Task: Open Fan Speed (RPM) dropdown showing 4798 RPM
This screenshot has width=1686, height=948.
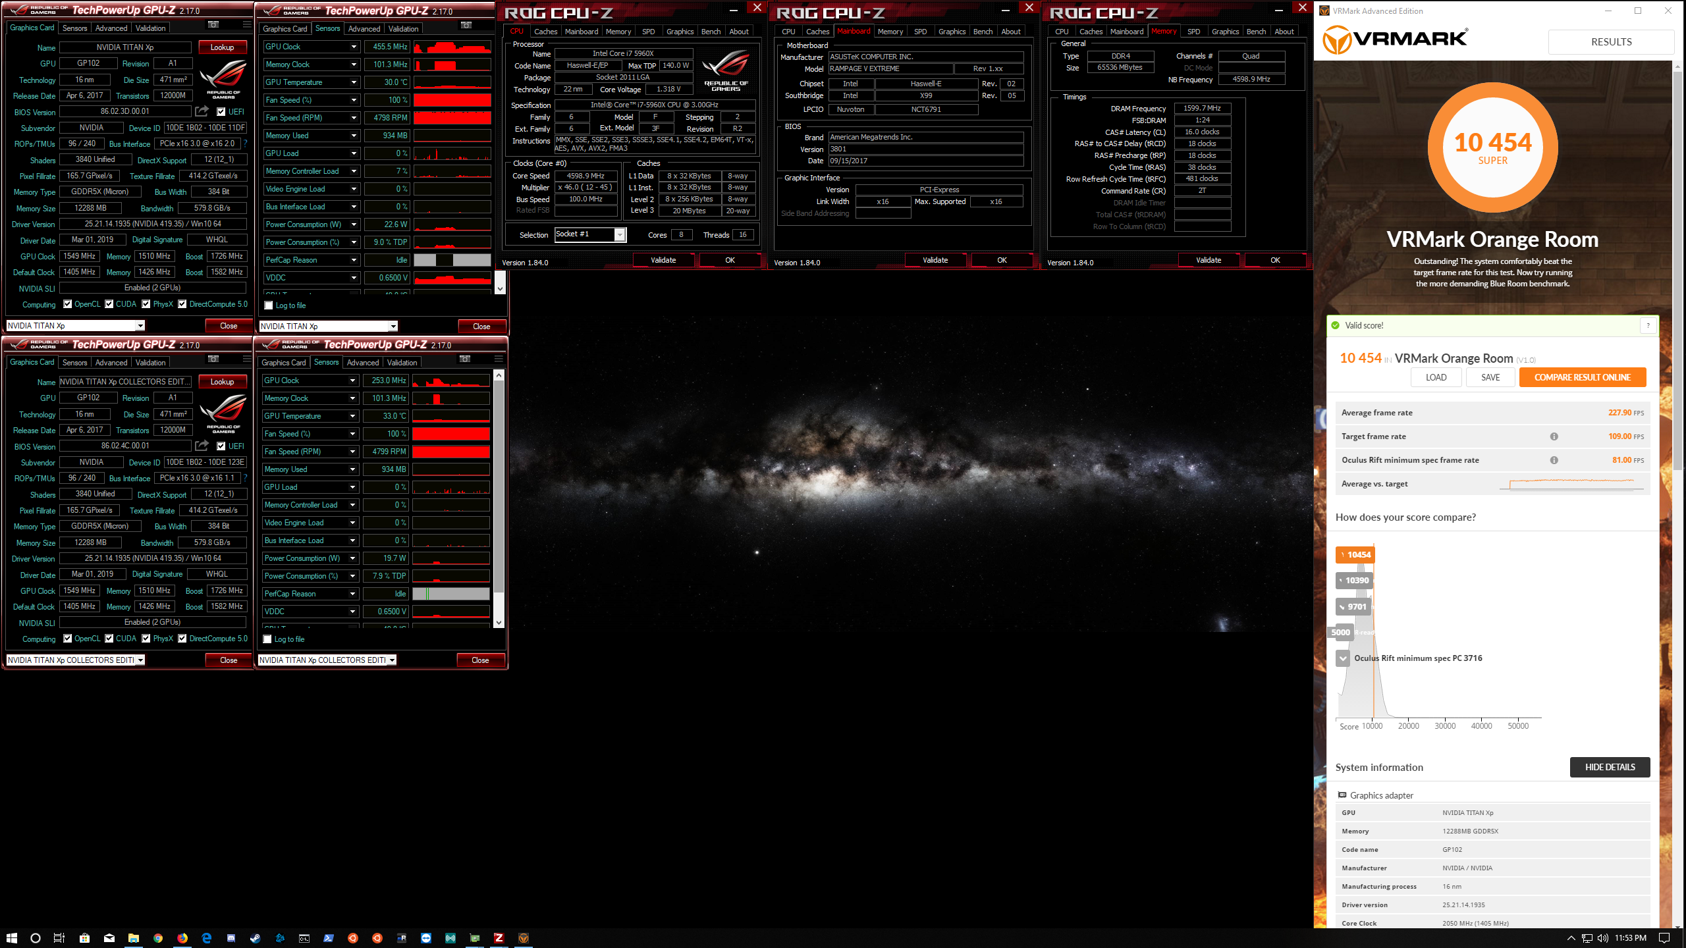Action: [x=354, y=118]
